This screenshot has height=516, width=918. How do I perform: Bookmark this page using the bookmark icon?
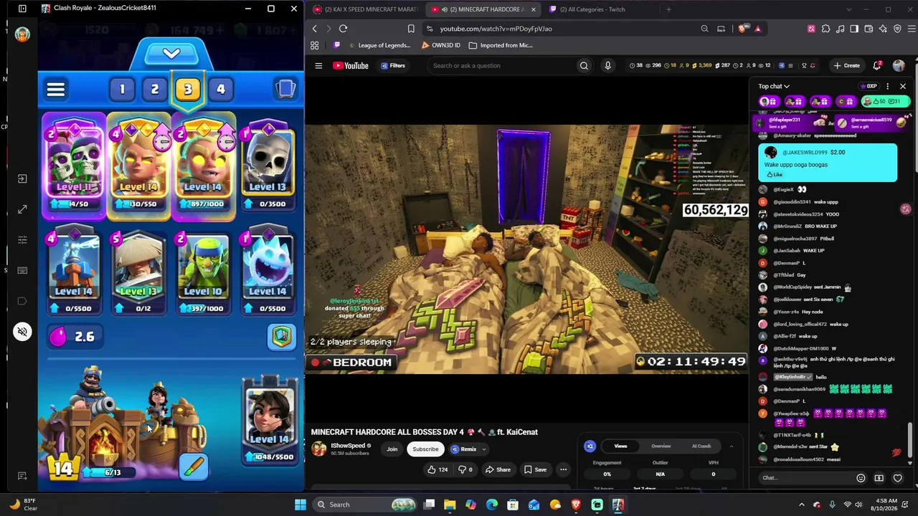coord(411,29)
